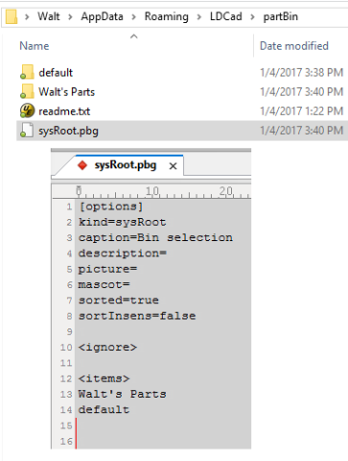Expand chevron after LDCad in breadcrumb
The height and width of the screenshot is (461, 348).
point(252,17)
